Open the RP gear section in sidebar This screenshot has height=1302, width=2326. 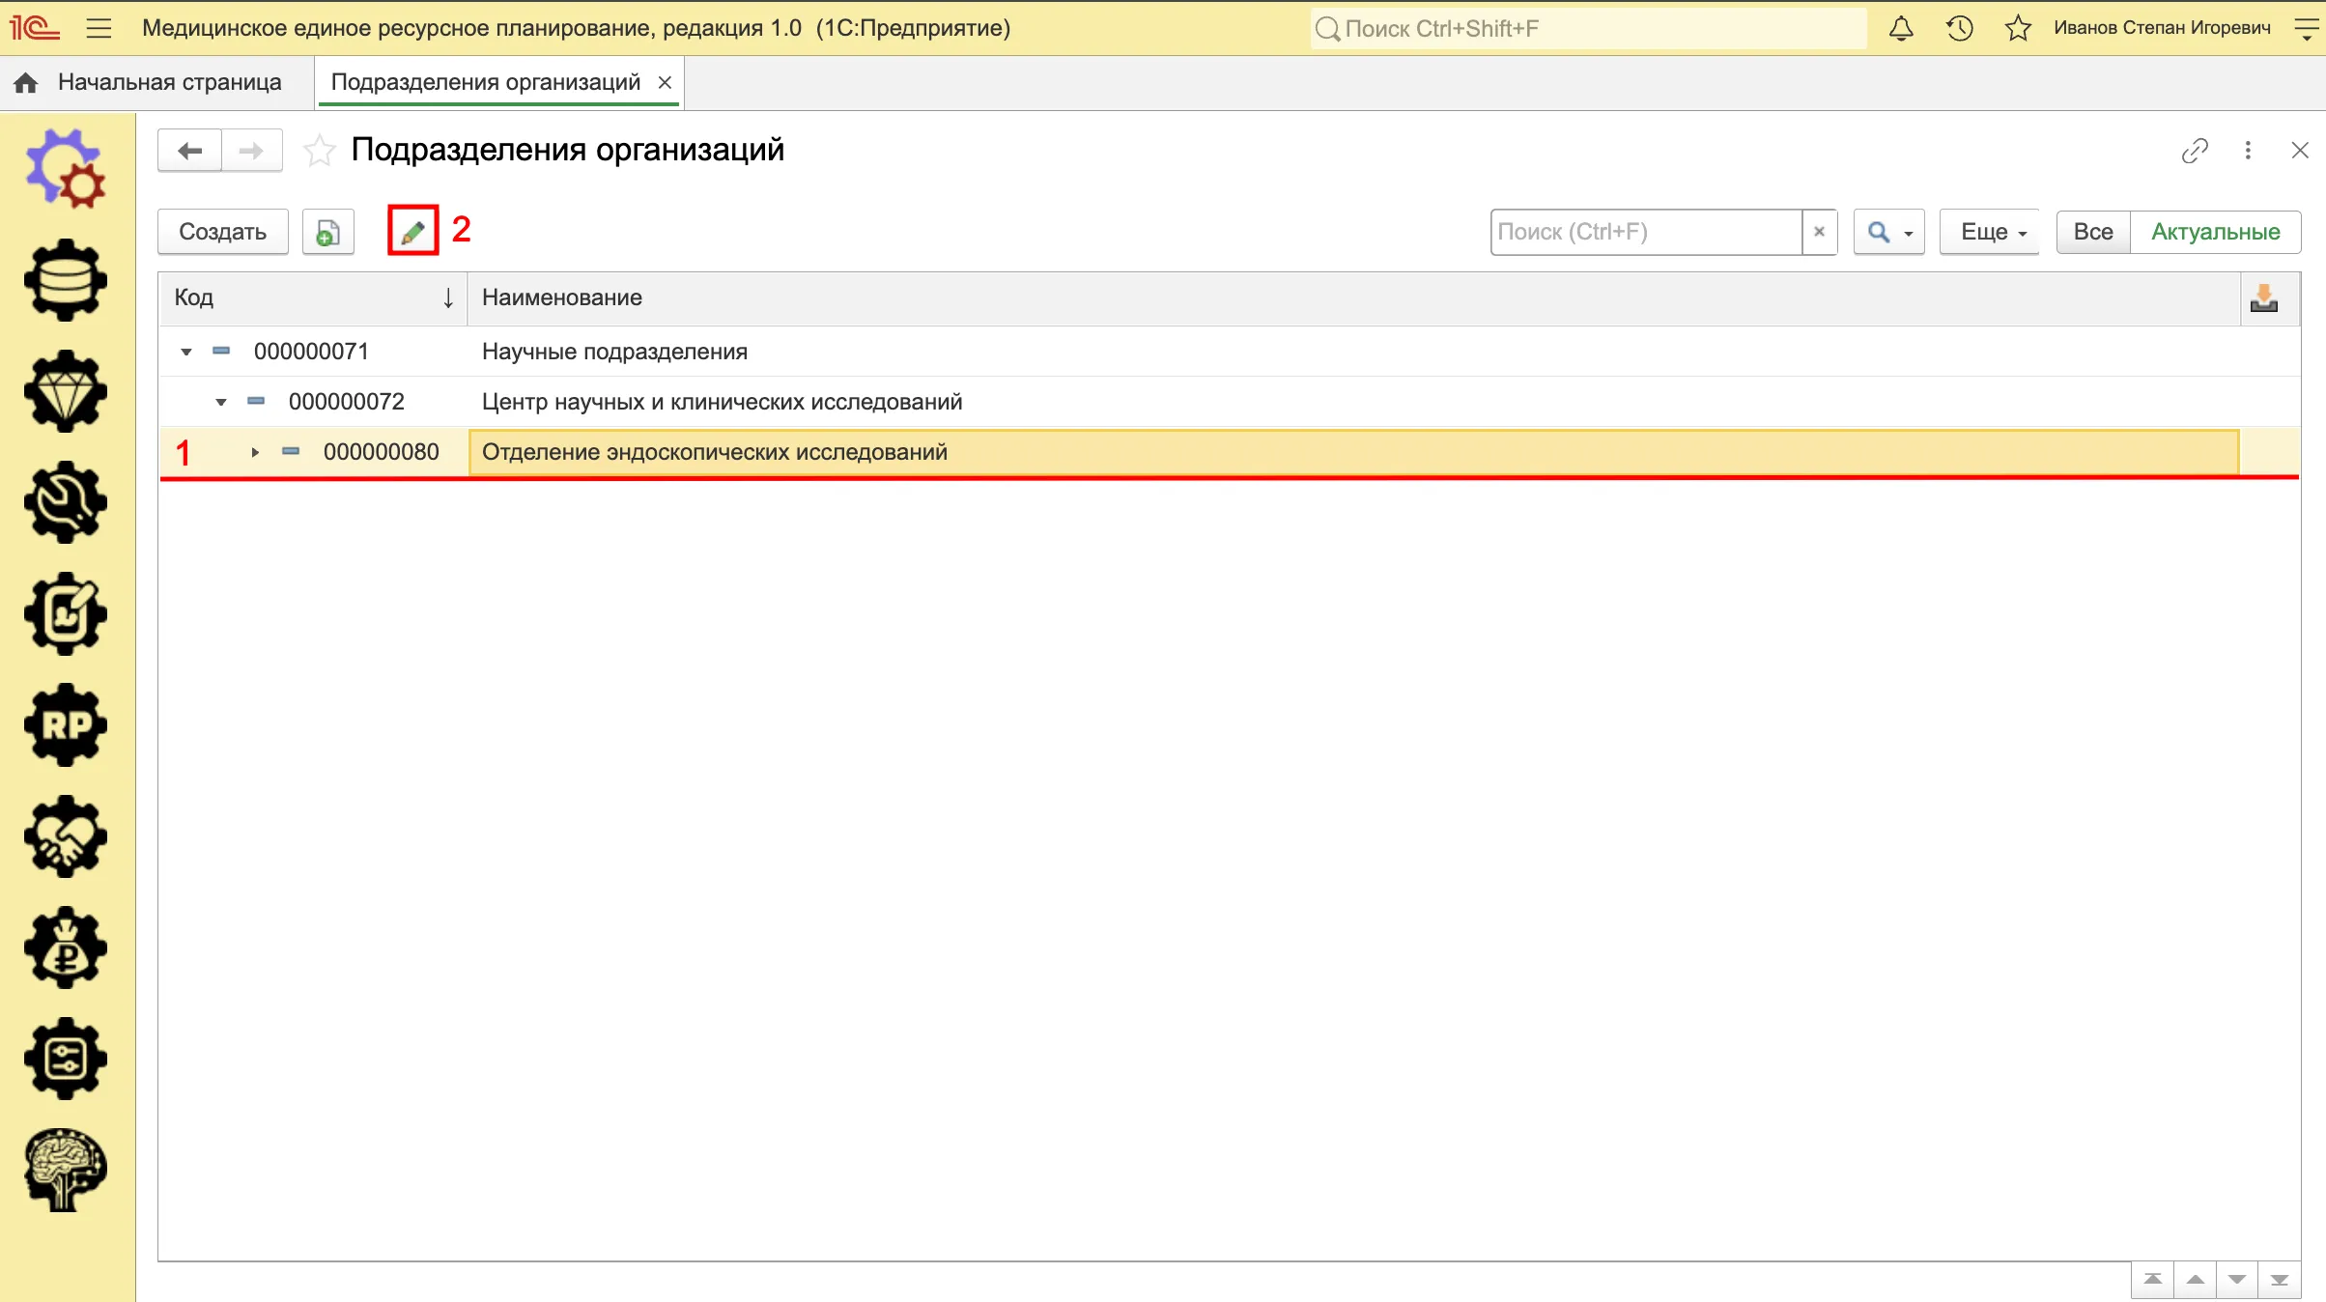[66, 724]
